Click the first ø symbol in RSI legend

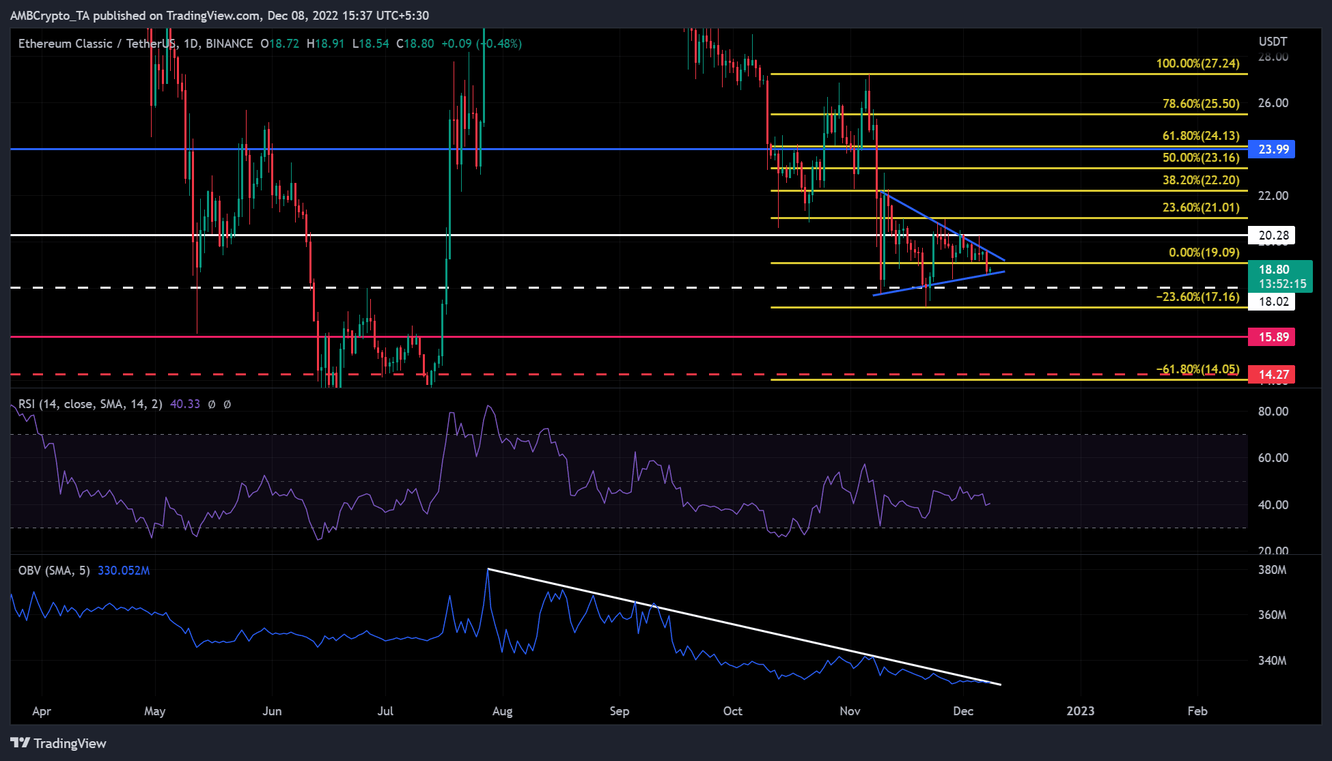tap(212, 404)
